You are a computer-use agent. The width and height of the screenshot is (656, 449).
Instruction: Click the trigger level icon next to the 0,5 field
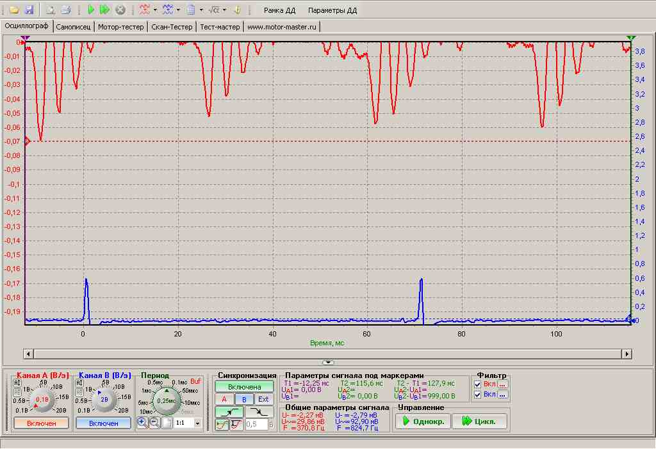point(236,425)
